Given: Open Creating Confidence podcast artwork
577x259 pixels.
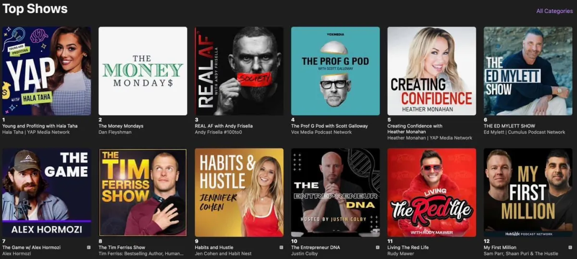Looking at the screenshot, I should (x=432, y=71).
